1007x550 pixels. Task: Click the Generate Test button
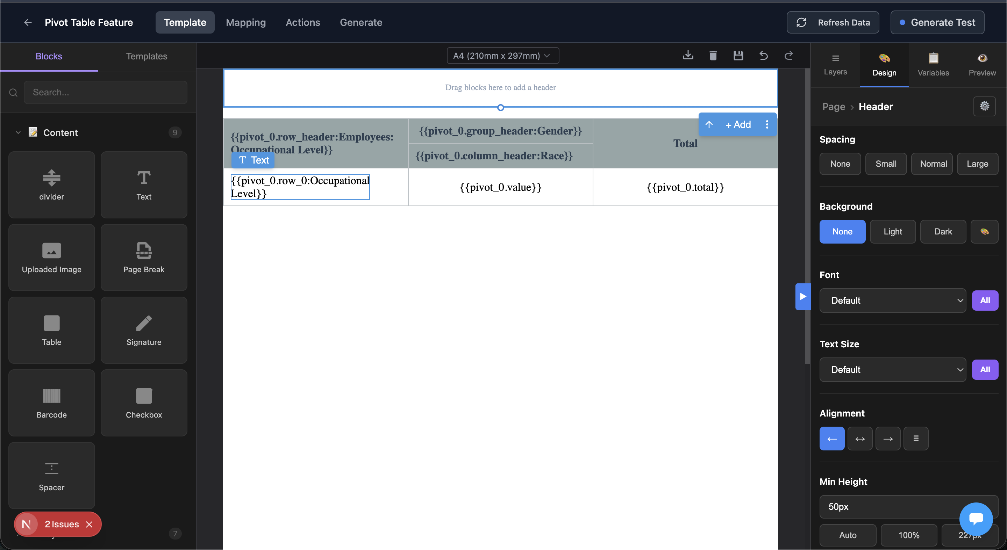click(x=937, y=22)
